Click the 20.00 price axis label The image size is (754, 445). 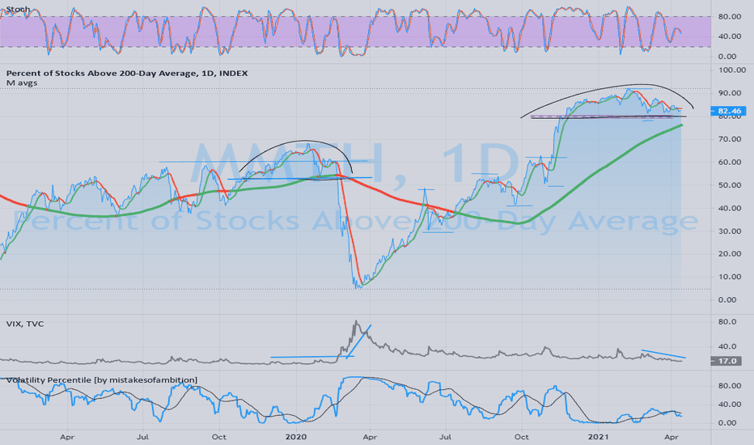click(x=730, y=254)
